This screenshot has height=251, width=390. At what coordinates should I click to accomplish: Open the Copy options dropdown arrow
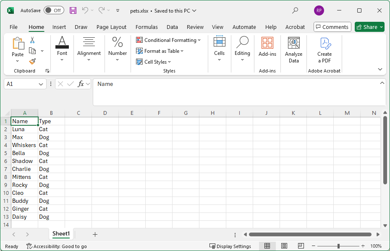[42, 51]
